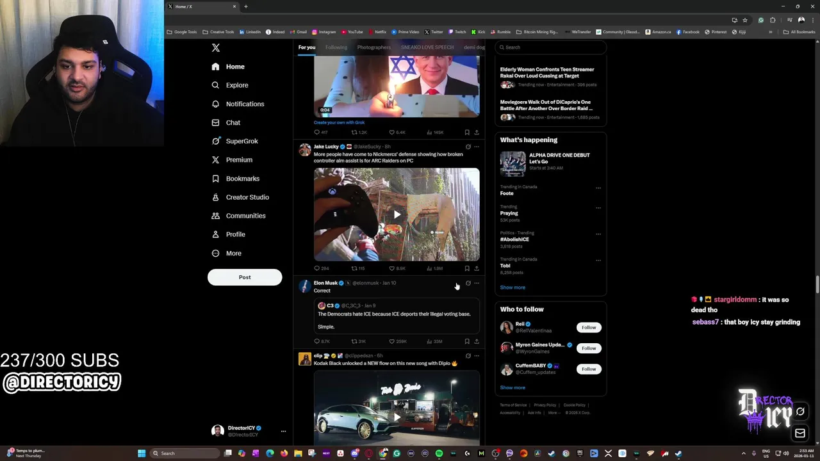Follow Myron Gaines Updates
Image resolution: width=820 pixels, height=461 pixels.
click(589, 348)
